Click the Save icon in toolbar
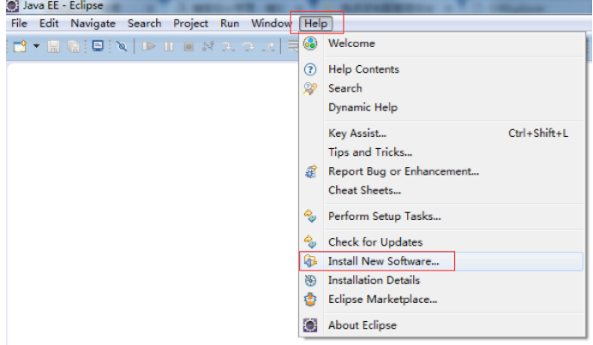 tap(53, 46)
